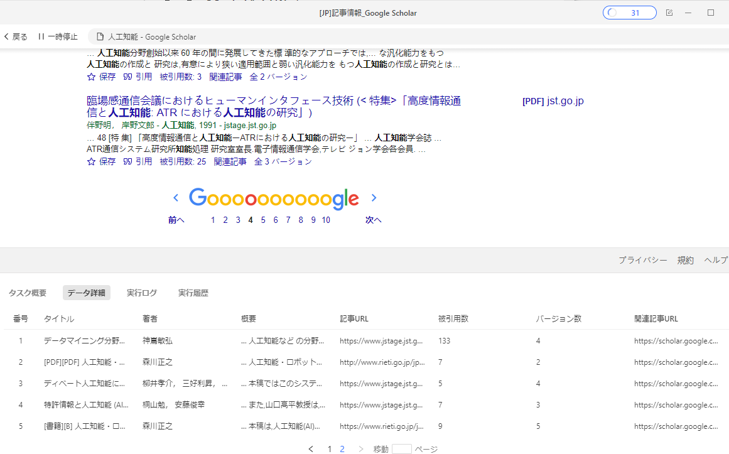729x454 pixels.
Task: Select data table page 2
Action: [342, 449]
